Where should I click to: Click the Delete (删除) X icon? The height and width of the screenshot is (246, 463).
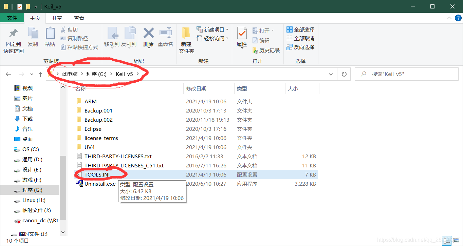click(x=148, y=33)
